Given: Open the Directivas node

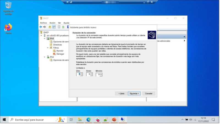Looking at the screenshot, I should [57, 45].
